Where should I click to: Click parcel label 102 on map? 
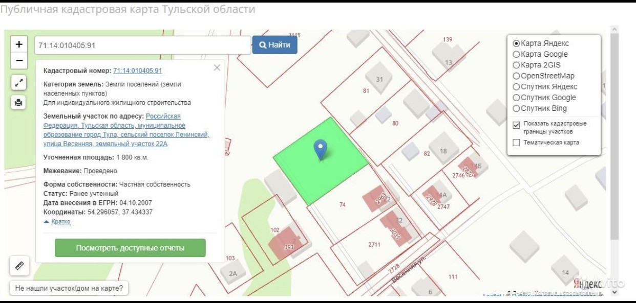(x=275, y=230)
